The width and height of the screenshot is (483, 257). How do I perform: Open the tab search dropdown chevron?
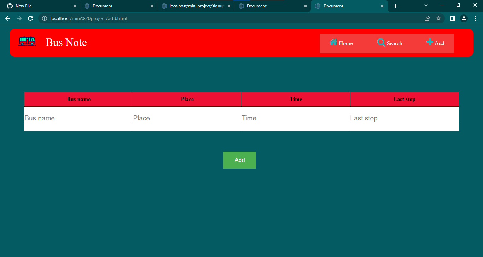click(426, 5)
